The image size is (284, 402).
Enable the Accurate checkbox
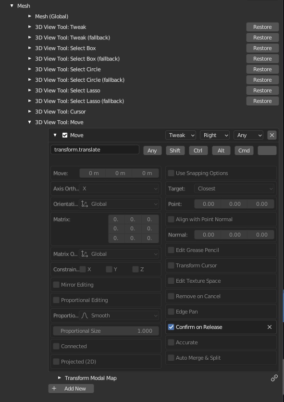tap(171, 342)
